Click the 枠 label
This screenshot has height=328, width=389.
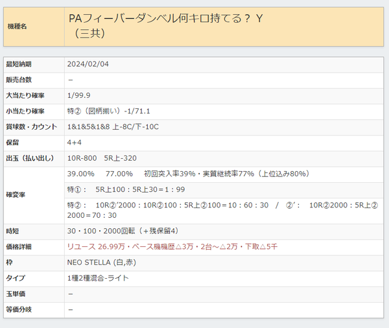pyautogui.click(x=9, y=263)
